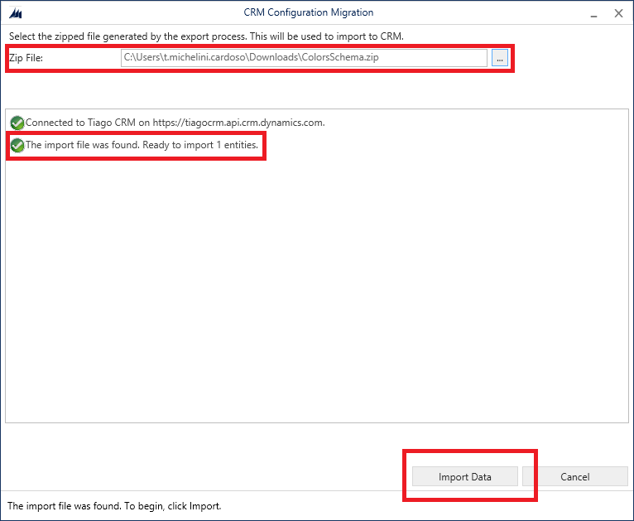Click the 'C:\Users' start of the zip path

tap(142, 58)
